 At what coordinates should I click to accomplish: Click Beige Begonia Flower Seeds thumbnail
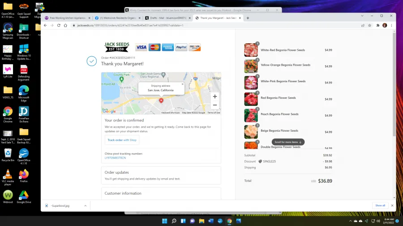(x=251, y=132)
